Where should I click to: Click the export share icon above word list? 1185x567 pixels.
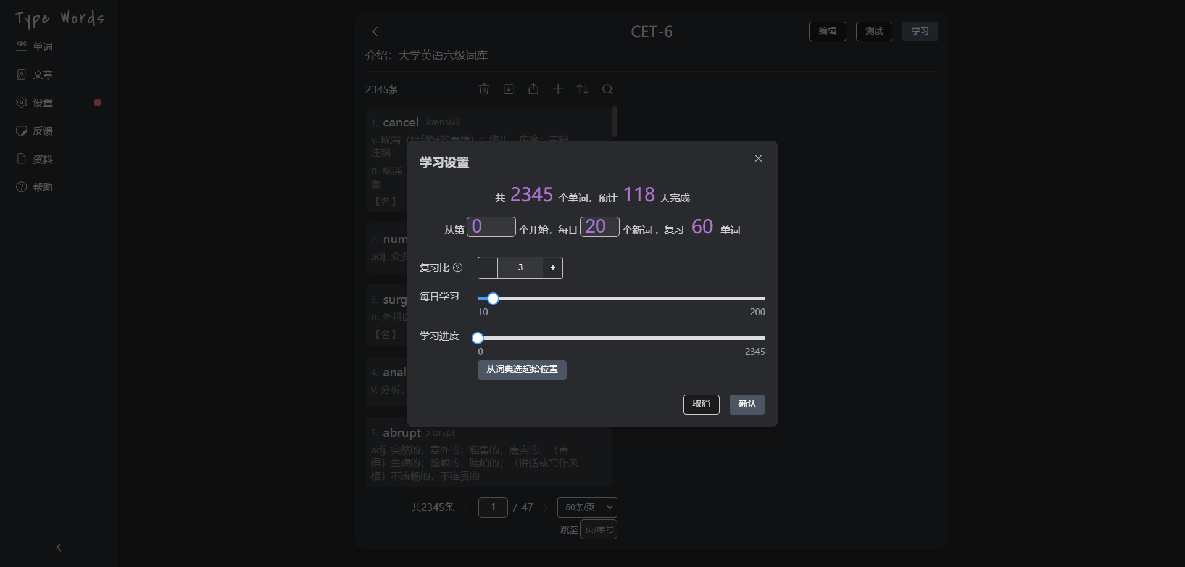(533, 89)
